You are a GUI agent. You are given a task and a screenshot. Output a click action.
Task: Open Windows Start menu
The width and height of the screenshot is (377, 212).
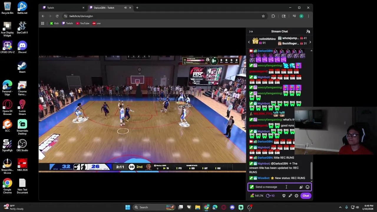coord(128,207)
